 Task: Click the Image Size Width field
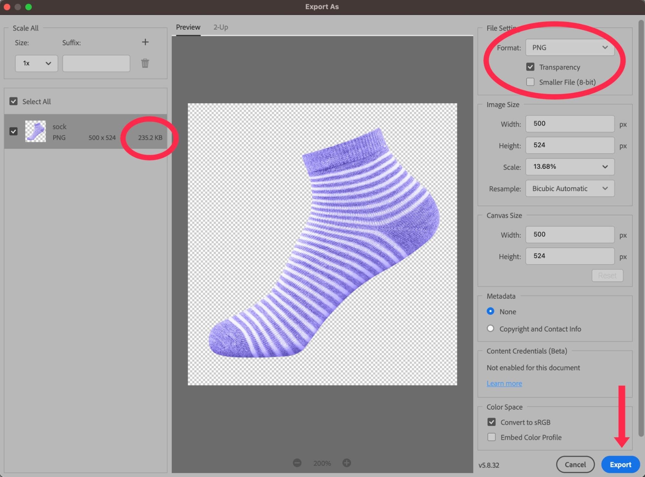click(570, 124)
